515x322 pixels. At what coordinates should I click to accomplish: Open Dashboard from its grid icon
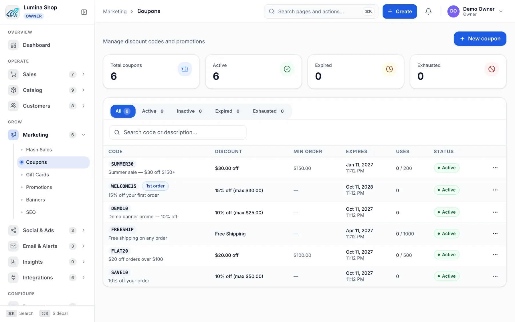click(13, 45)
